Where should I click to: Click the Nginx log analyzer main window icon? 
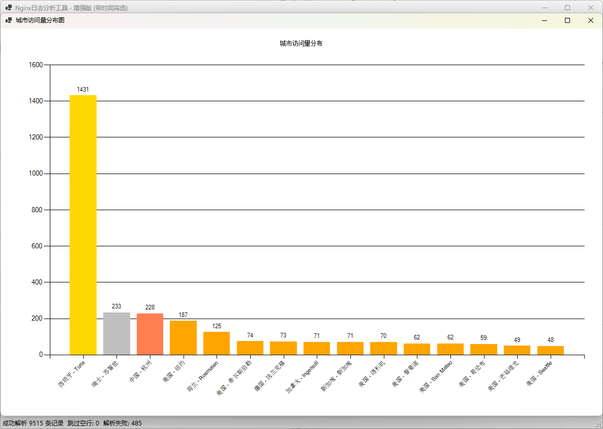click(8, 8)
